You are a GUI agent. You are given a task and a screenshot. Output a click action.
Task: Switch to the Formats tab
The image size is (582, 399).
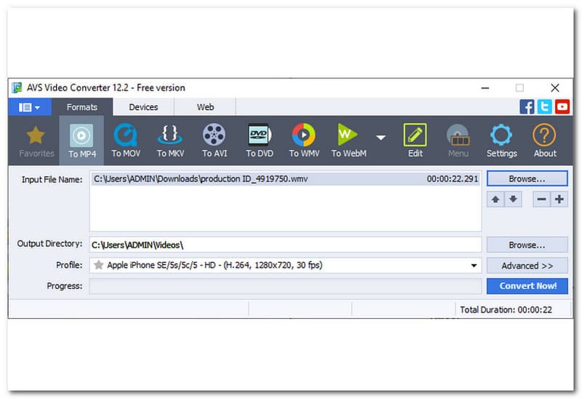click(82, 107)
